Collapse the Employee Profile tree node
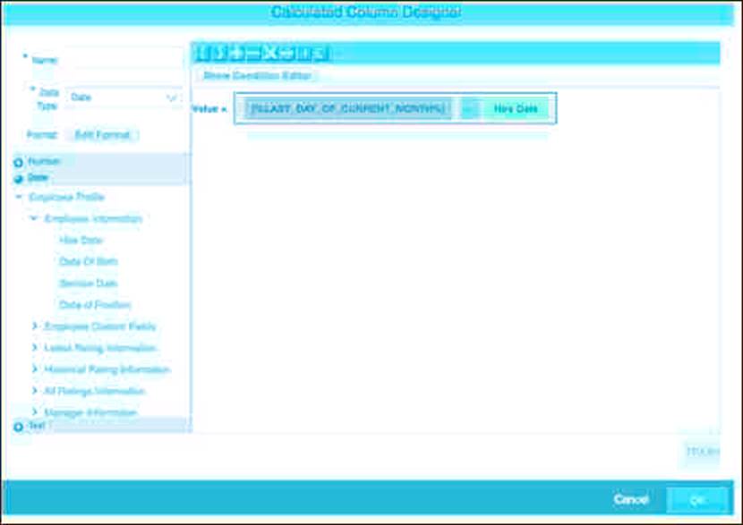Image resolution: width=743 pixels, height=525 pixels. pos(19,197)
